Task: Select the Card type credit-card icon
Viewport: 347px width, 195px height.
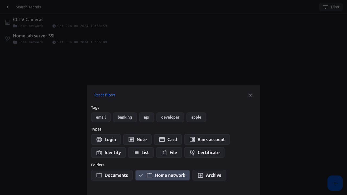Action: (162, 139)
